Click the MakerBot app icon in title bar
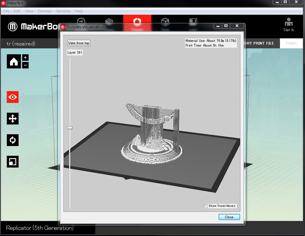305x236 pixels. click(3, 3)
